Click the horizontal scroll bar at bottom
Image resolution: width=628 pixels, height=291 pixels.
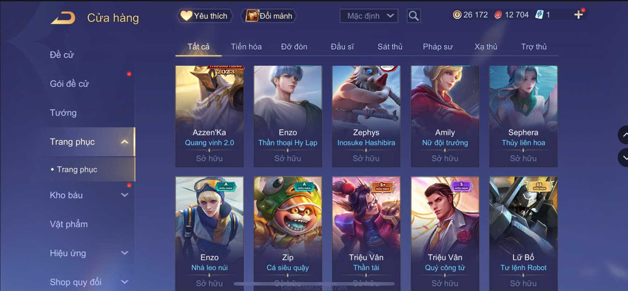pos(314,284)
